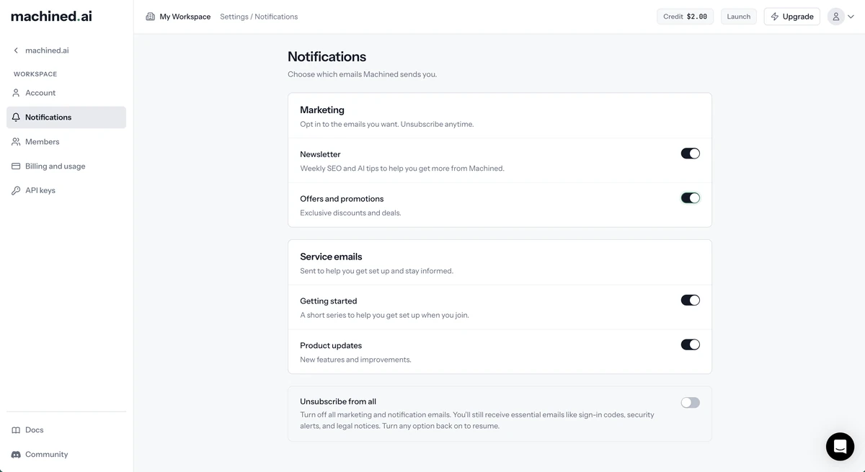Click 'A short series to help you' description

pyautogui.click(x=384, y=316)
